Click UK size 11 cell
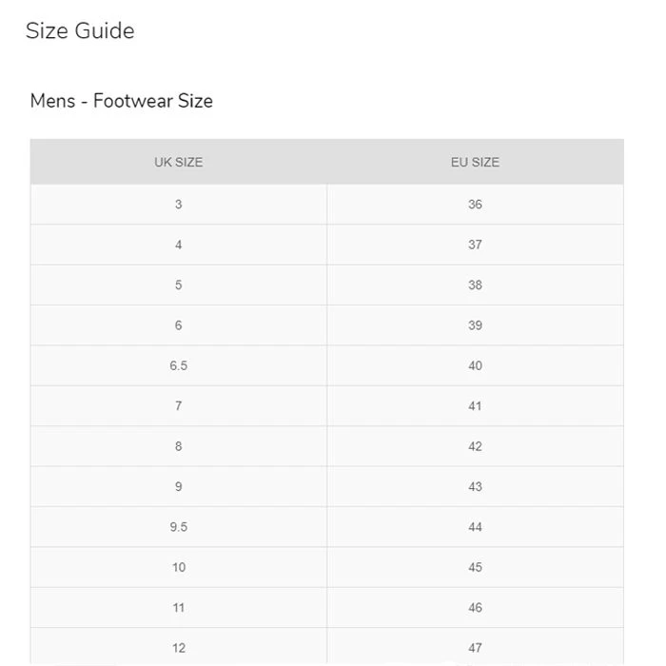 pos(178,607)
